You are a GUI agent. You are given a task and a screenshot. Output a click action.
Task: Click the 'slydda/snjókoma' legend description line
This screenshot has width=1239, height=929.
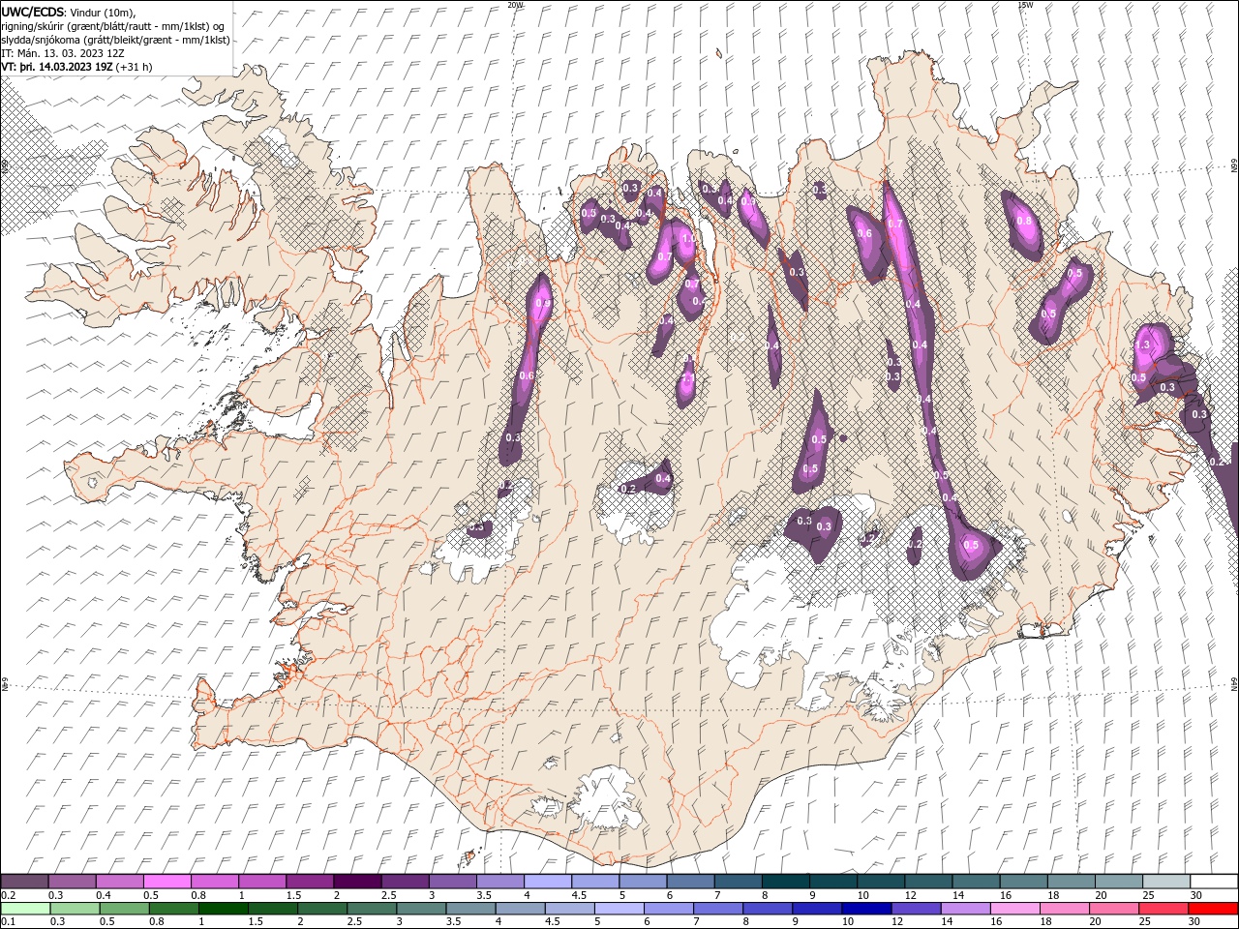point(115,40)
